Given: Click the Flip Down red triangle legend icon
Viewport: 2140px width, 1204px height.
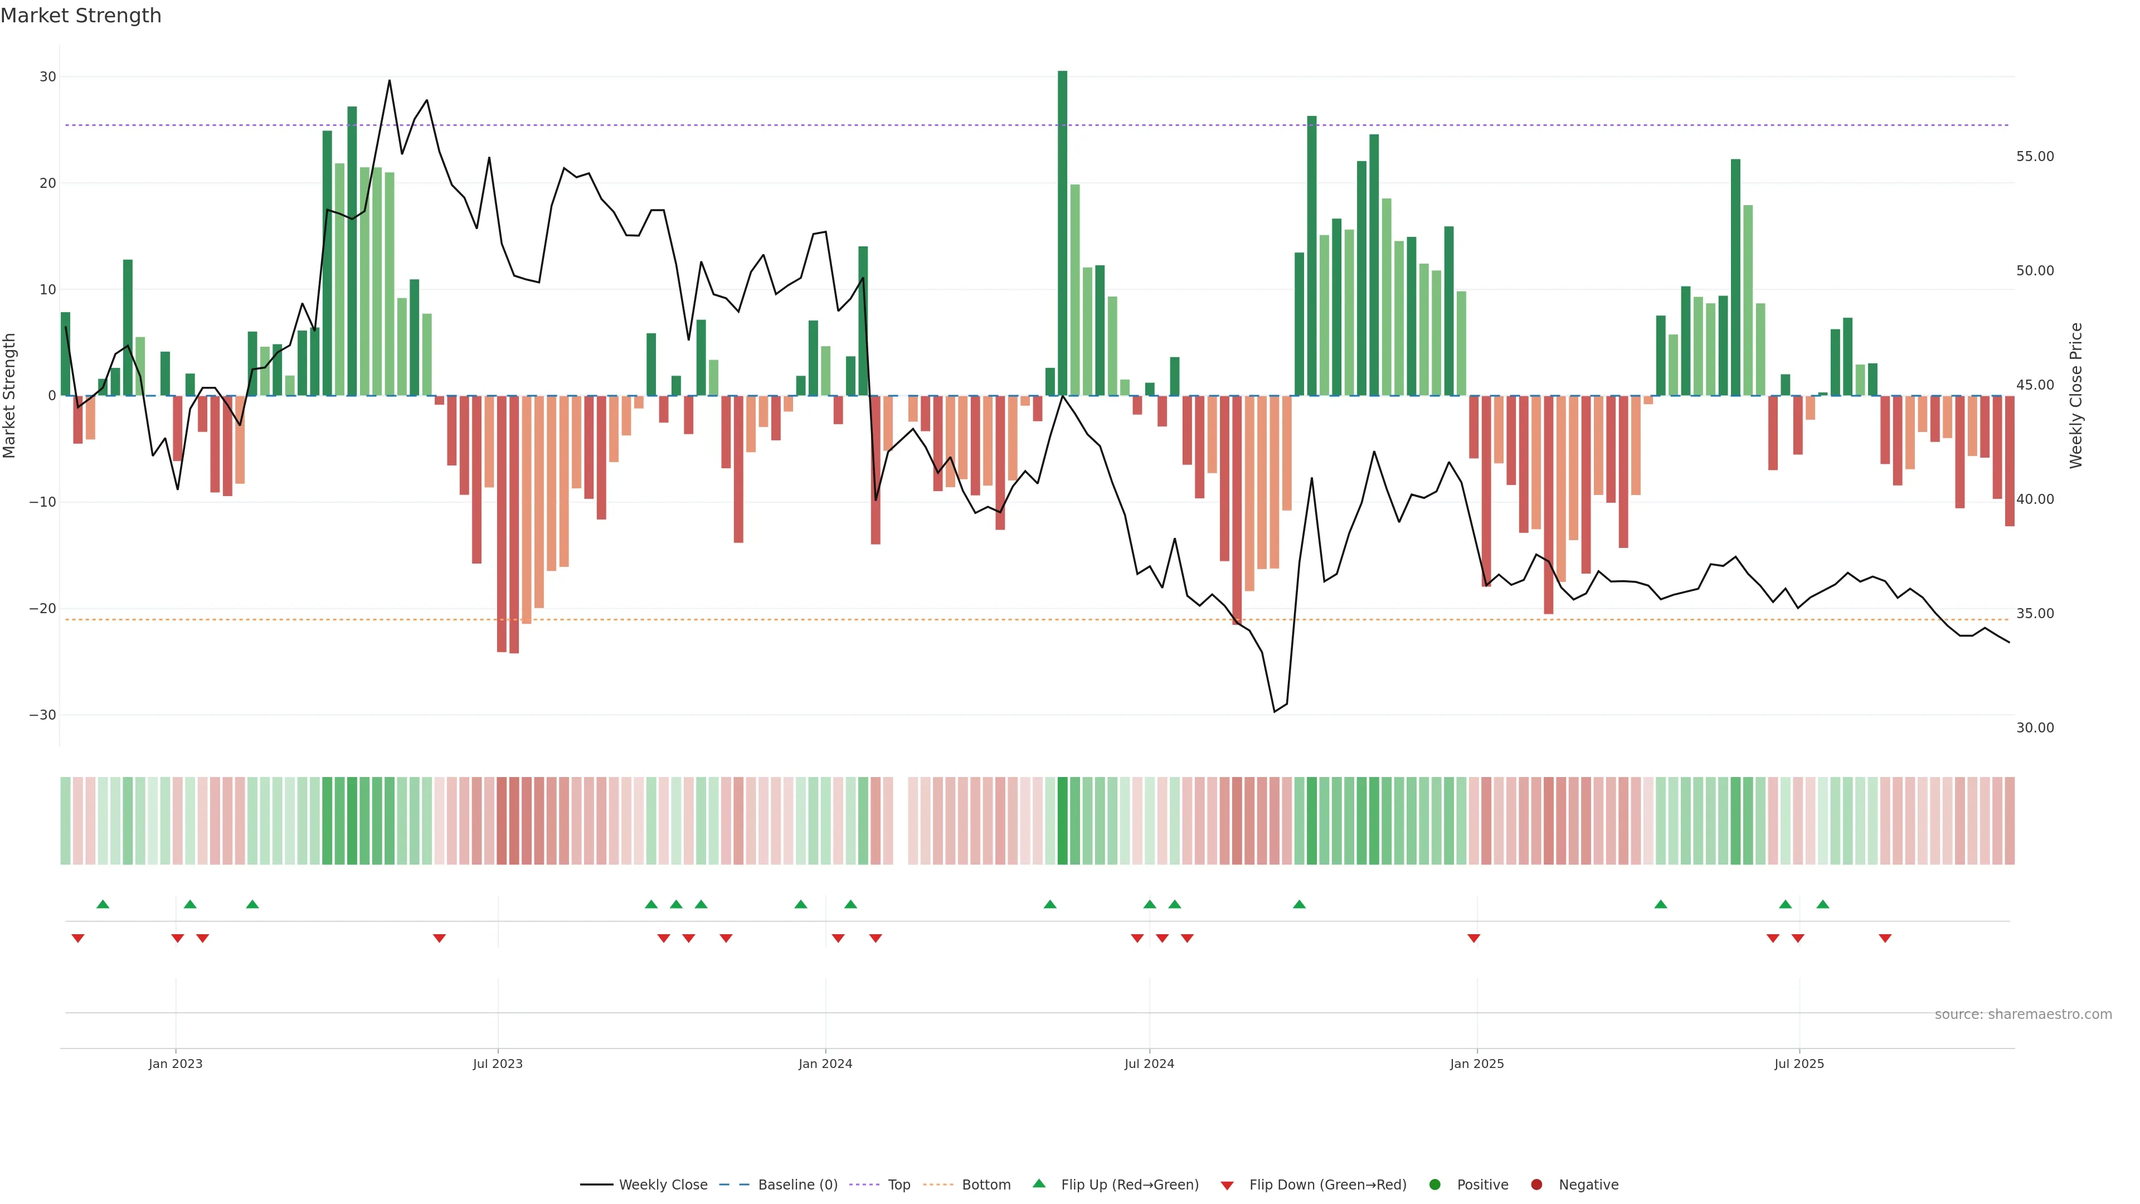Looking at the screenshot, I should pos(1227,1185).
